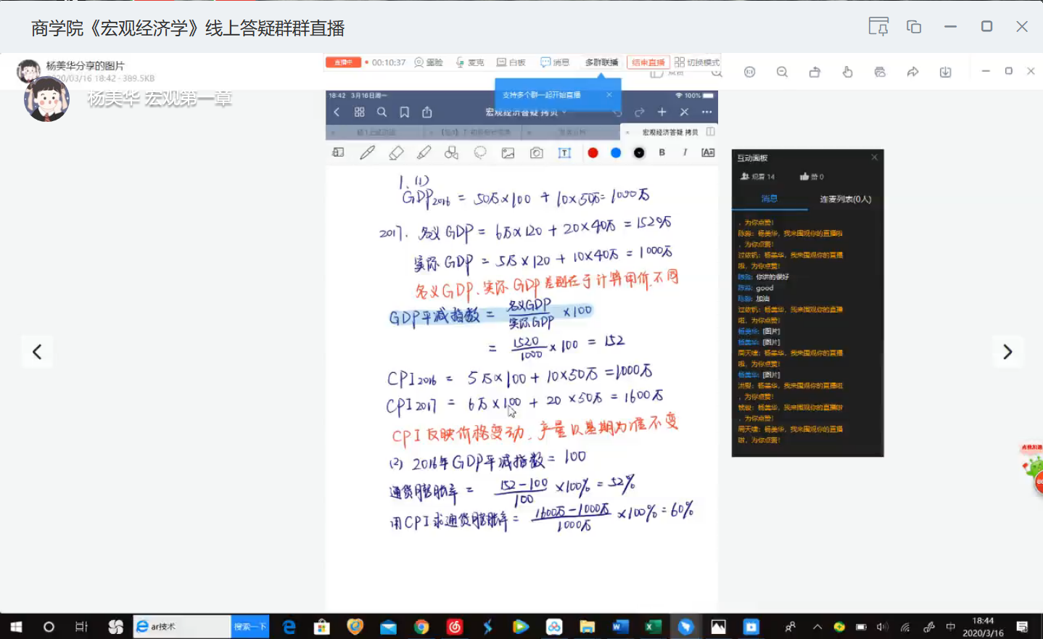Click the 结束直播 end broadcast button
The height and width of the screenshot is (639, 1043).
coord(648,62)
